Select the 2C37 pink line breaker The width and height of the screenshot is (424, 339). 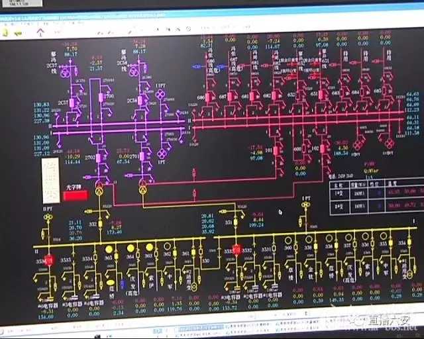(x=73, y=103)
